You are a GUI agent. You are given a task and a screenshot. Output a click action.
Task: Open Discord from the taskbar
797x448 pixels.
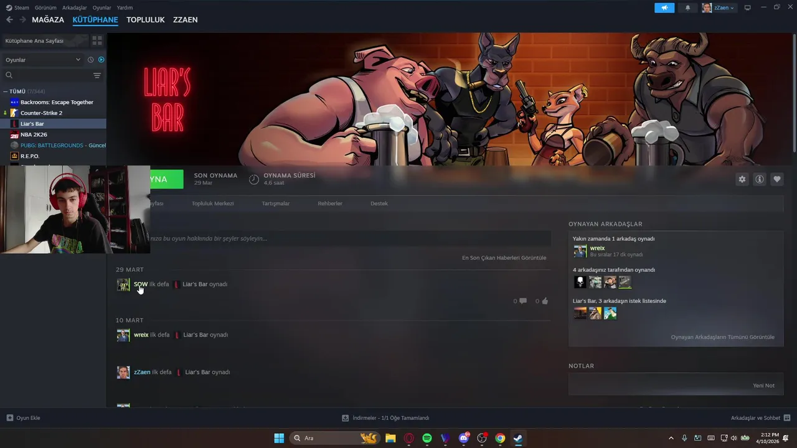point(464,438)
